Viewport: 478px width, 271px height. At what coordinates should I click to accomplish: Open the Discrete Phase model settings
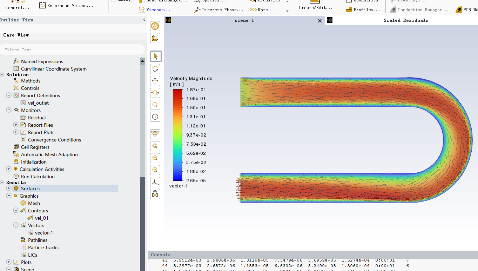[x=218, y=10]
